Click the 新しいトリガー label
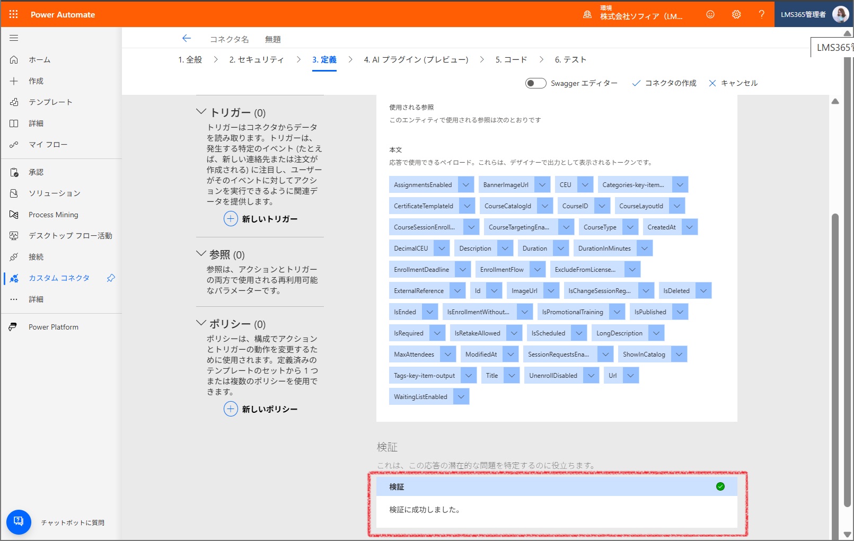Screen dimensions: 854x541 coord(270,219)
